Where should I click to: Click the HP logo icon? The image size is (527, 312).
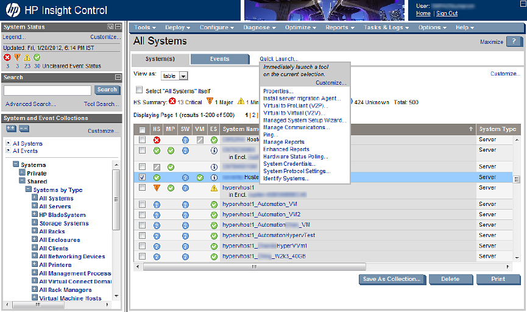13,10
